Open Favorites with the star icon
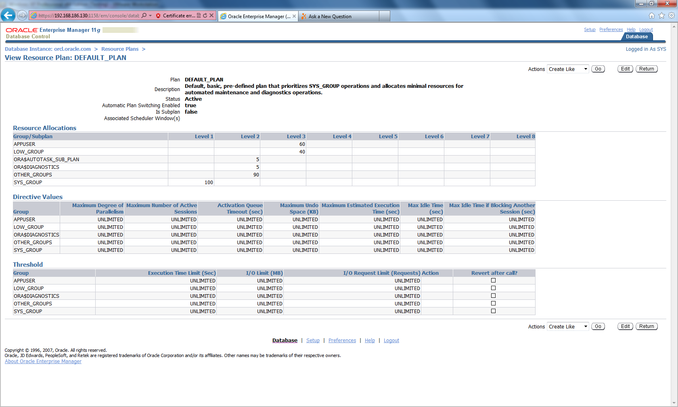The image size is (678, 407). click(661, 15)
